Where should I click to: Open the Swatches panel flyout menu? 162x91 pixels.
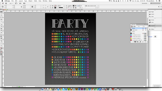pos(147,25)
